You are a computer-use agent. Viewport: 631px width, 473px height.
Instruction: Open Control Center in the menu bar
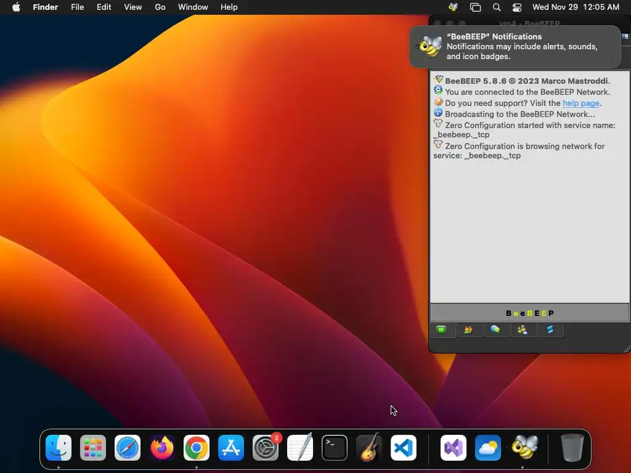pos(517,7)
